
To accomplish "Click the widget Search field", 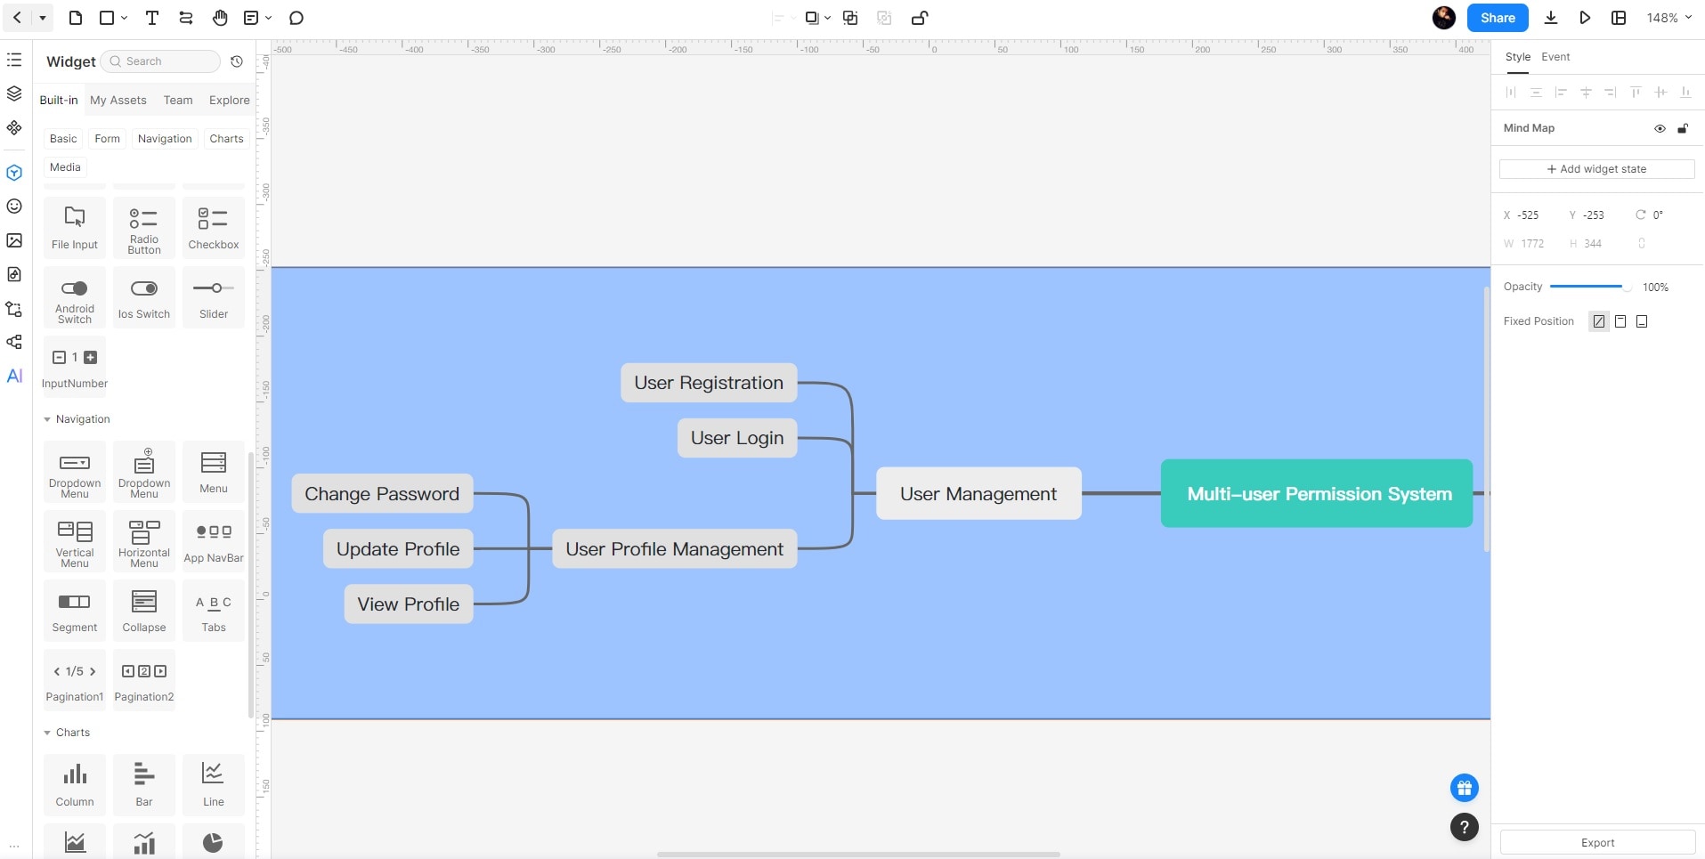I will pos(160,61).
